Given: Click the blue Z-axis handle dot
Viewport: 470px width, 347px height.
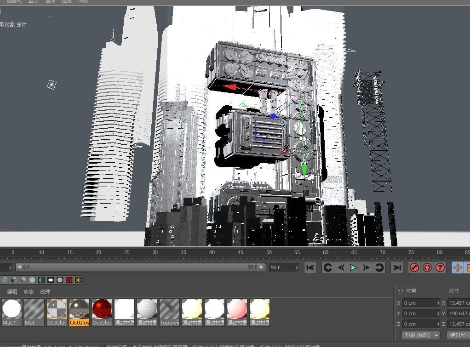Looking at the screenshot, I should [273, 116].
